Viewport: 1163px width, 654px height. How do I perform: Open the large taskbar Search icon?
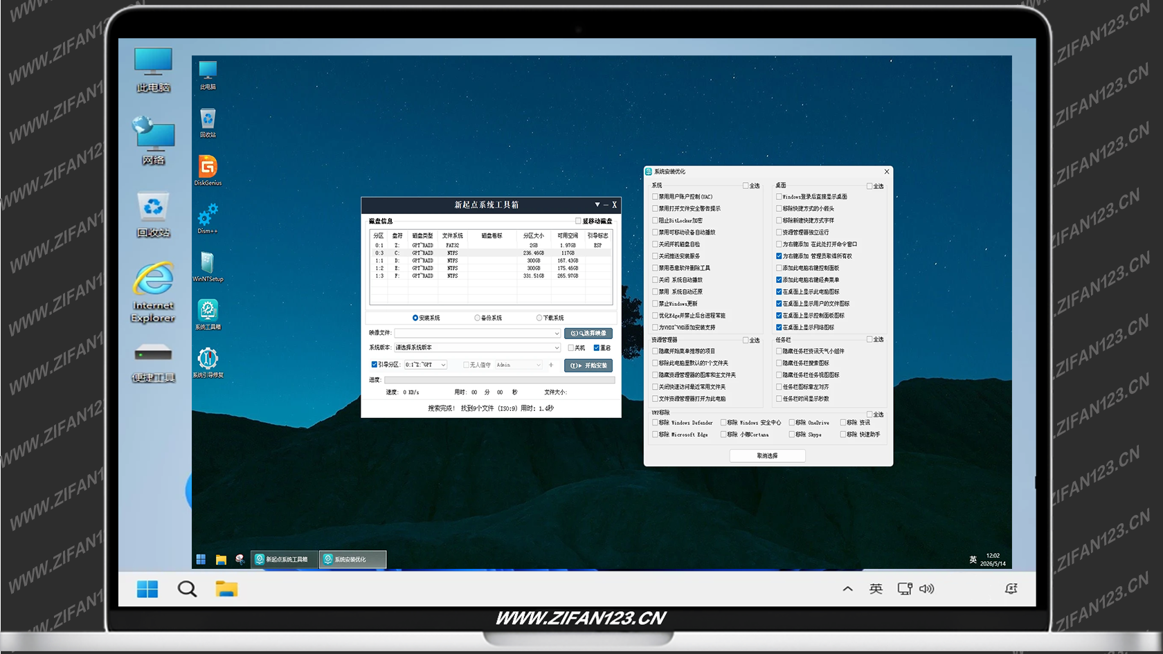tap(187, 589)
